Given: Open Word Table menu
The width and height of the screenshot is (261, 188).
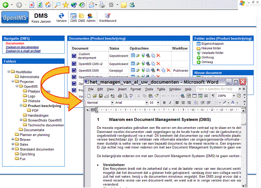Looking at the screenshot, I should (161, 89).
